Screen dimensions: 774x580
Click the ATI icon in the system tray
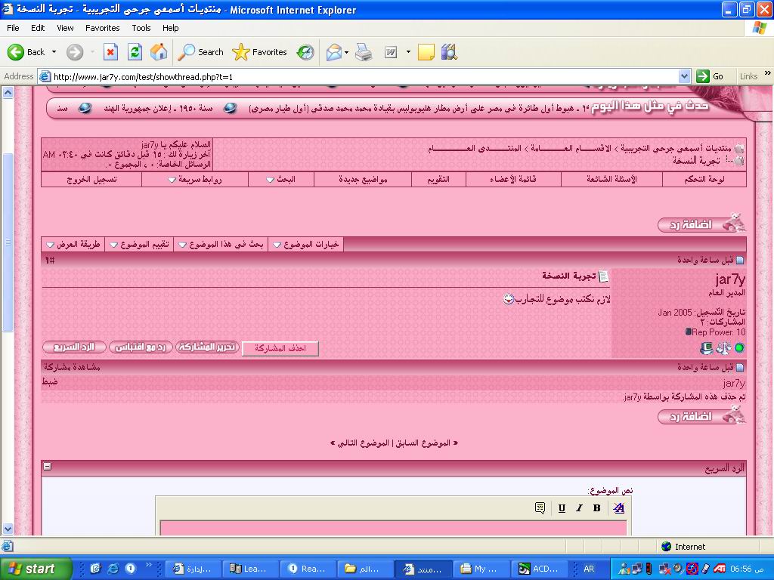coord(720,569)
